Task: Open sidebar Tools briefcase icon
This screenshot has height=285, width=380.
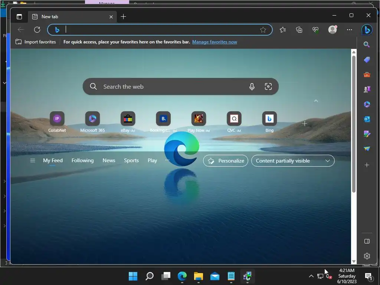Action: click(x=367, y=75)
